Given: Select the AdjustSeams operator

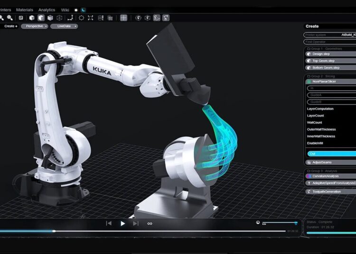Looking at the screenshot, I should (x=330, y=163).
